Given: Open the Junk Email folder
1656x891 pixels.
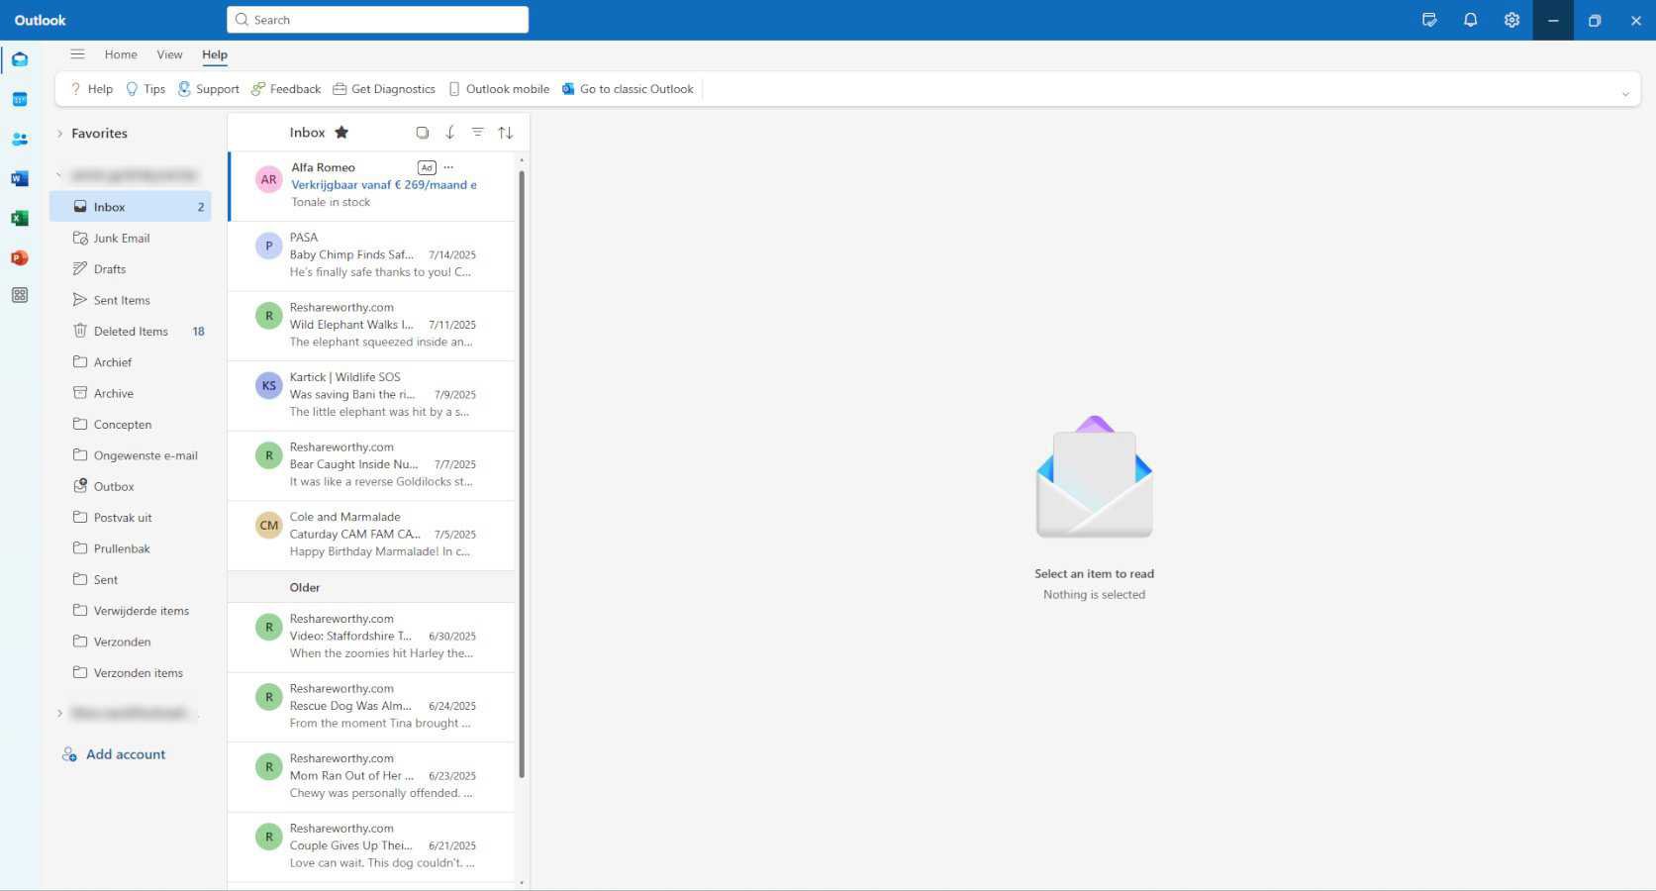Looking at the screenshot, I should (131, 238).
